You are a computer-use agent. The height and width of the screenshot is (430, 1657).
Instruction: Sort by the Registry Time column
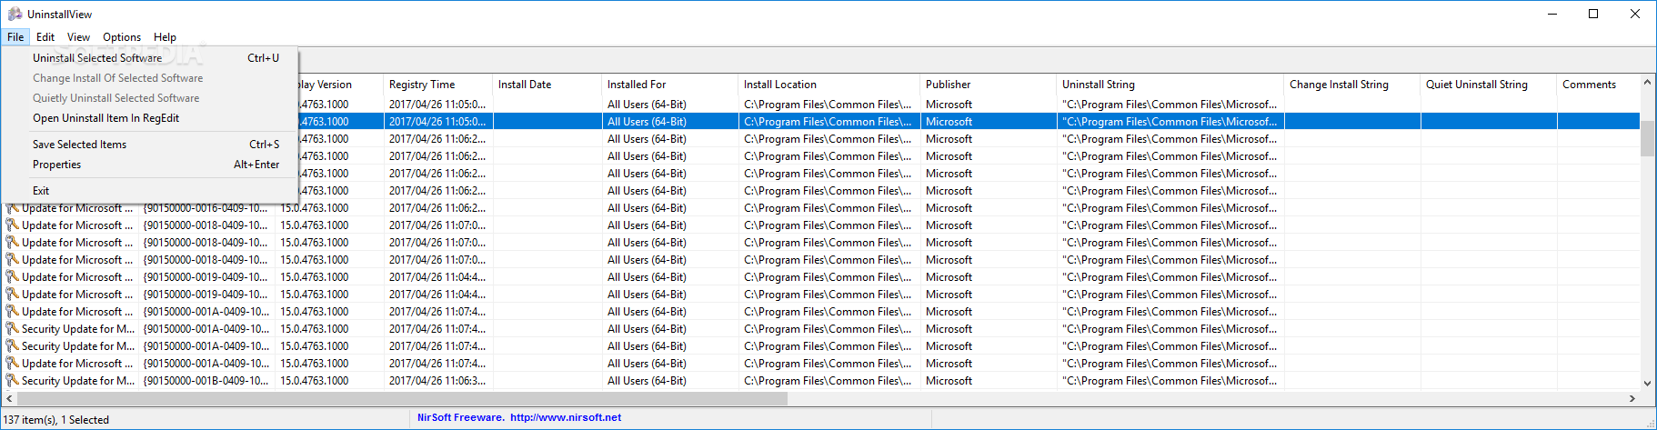[437, 85]
